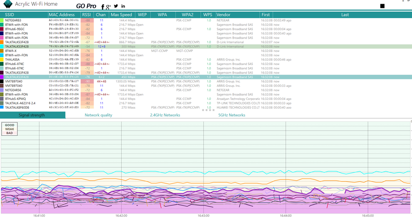This screenshot has height=218, width=412.
Task: Click the yellow color swatch beside THALASSA
Action: pos(2,60)
